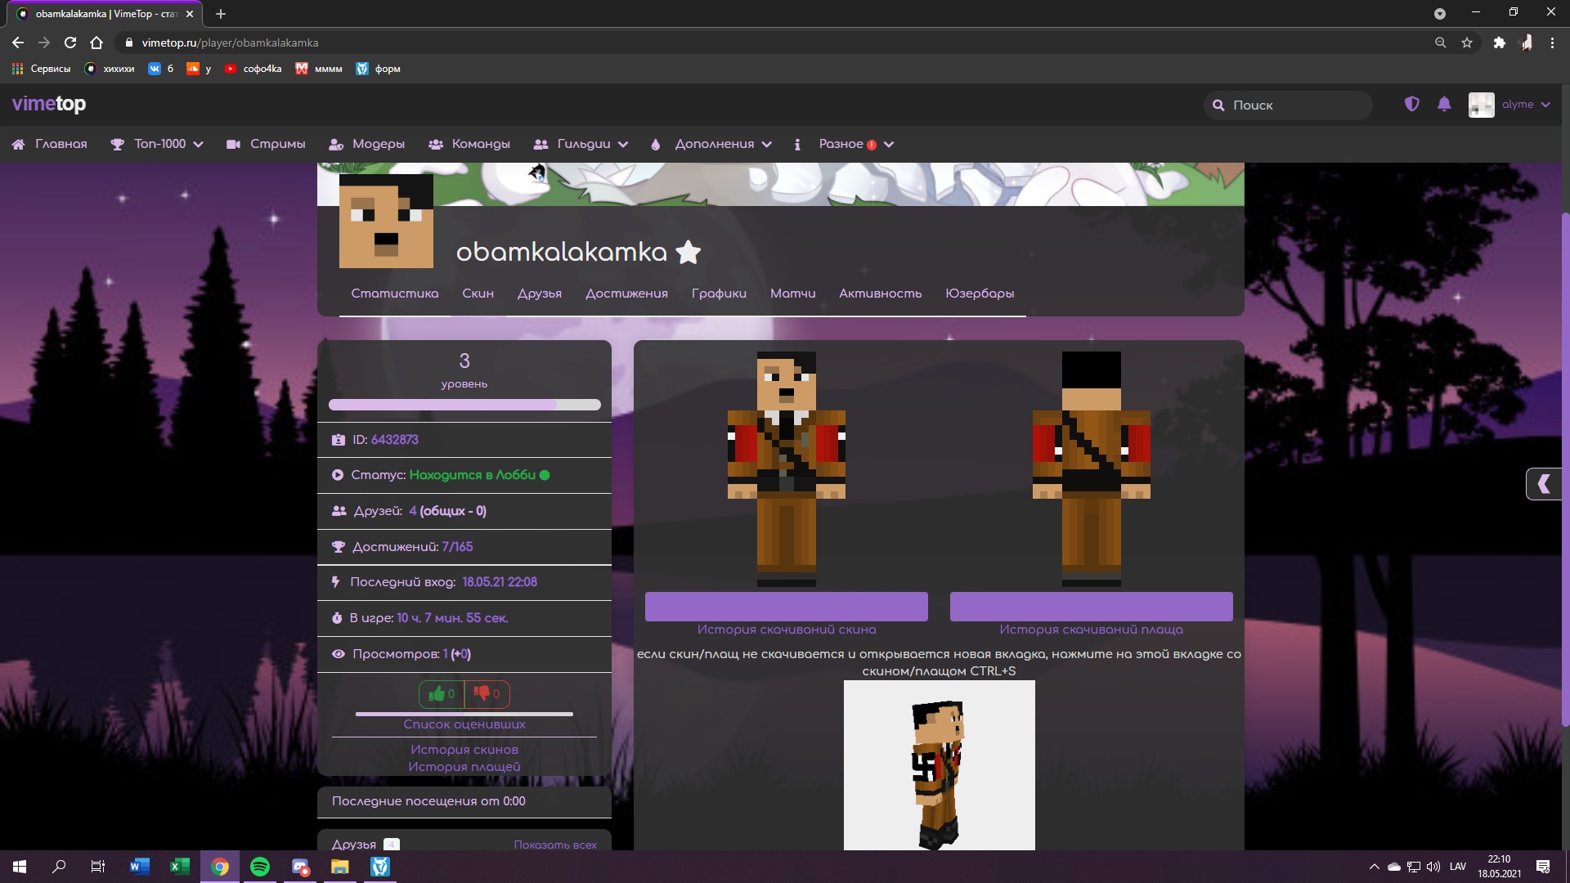
Task: Switch to the Матчи tab
Action: coord(792,294)
